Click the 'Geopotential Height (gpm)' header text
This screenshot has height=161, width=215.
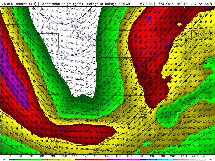click(x=62, y=4)
